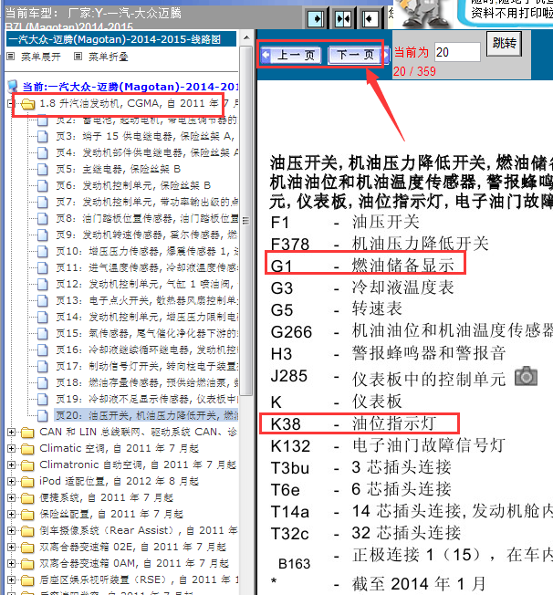Click the computer icon beside 当前:一汽大众-迈腾
This screenshot has width=553, height=595.
[13, 87]
